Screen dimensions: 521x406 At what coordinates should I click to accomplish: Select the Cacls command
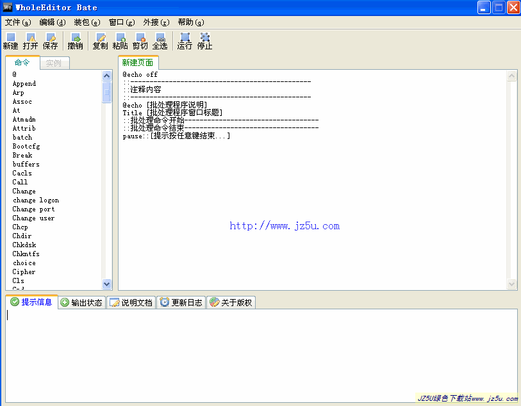coord(22,173)
